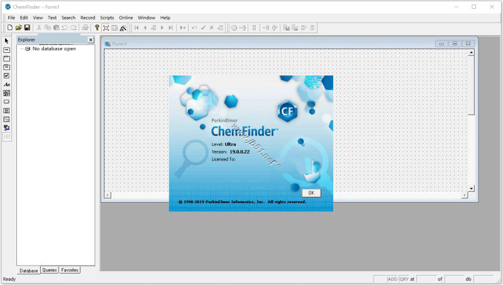Click Form1 scrollbar down arrow

[x=471, y=188]
